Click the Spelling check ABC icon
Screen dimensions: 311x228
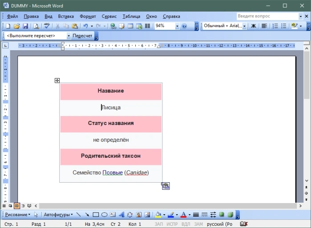pyautogui.click(x=47, y=26)
